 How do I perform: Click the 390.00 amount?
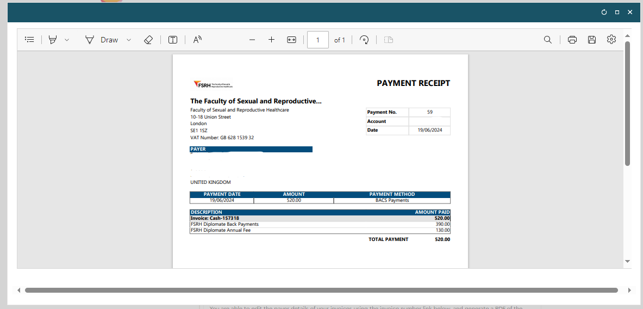443,225
